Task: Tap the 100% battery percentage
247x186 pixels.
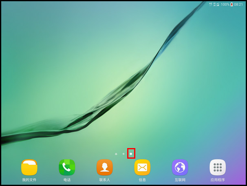Action: click(225, 4)
